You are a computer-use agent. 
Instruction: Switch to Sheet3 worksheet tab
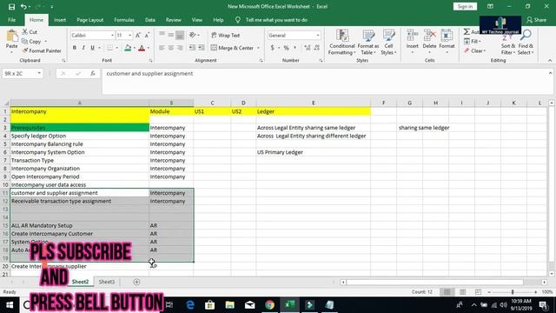(x=106, y=282)
